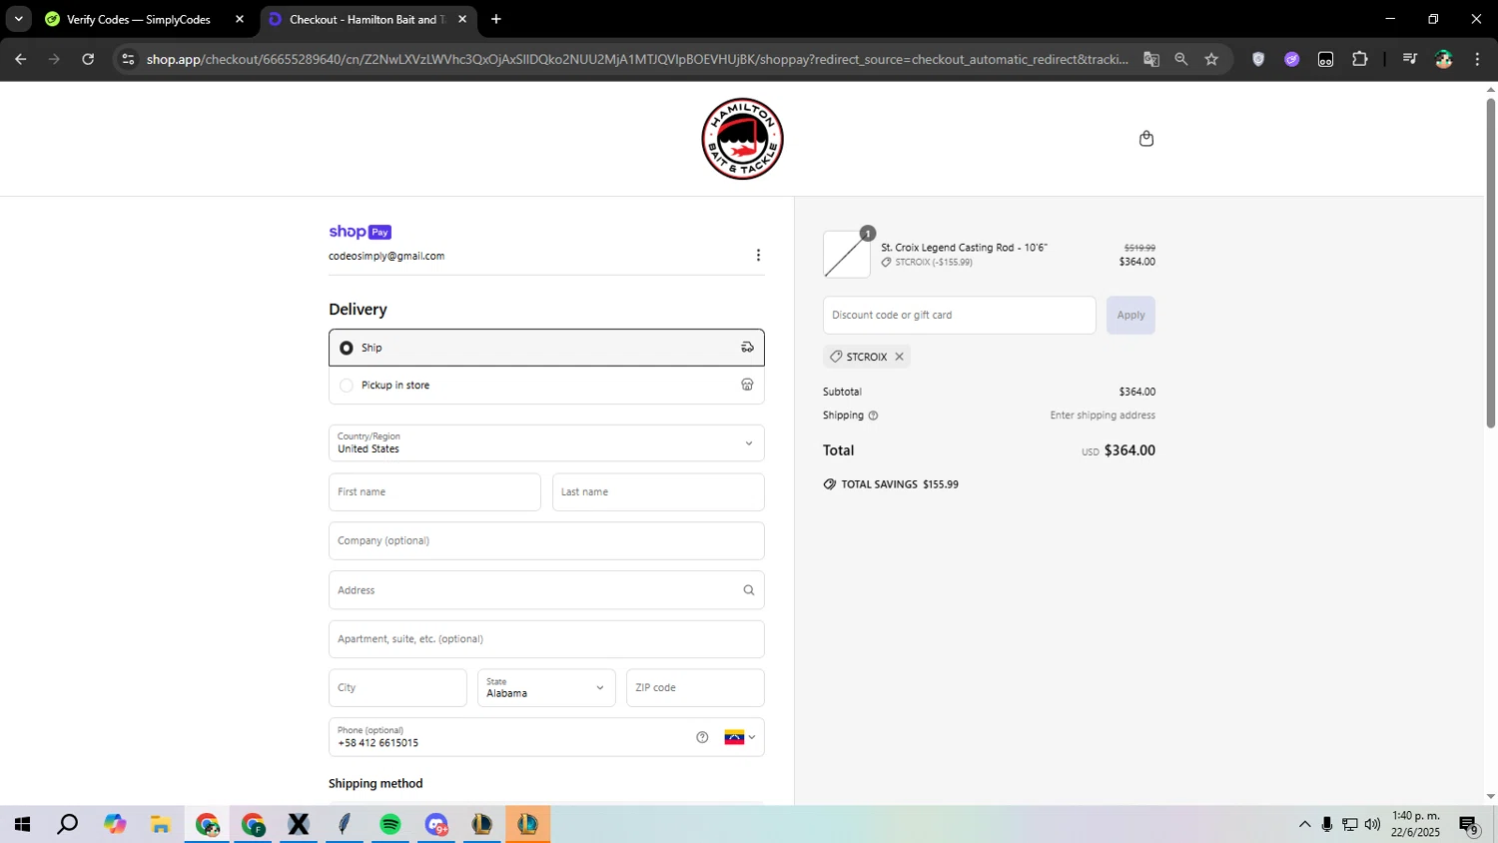Screen dimensions: 1498x843
Task: Select the Ship delivery option
Action: 546,348
